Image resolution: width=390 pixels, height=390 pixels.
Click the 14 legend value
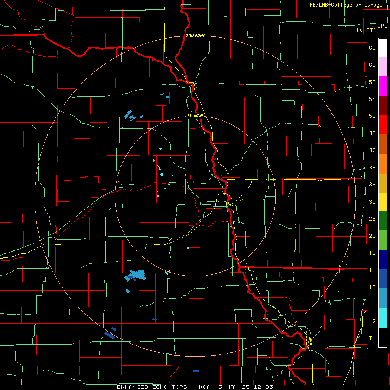(372, 270)
